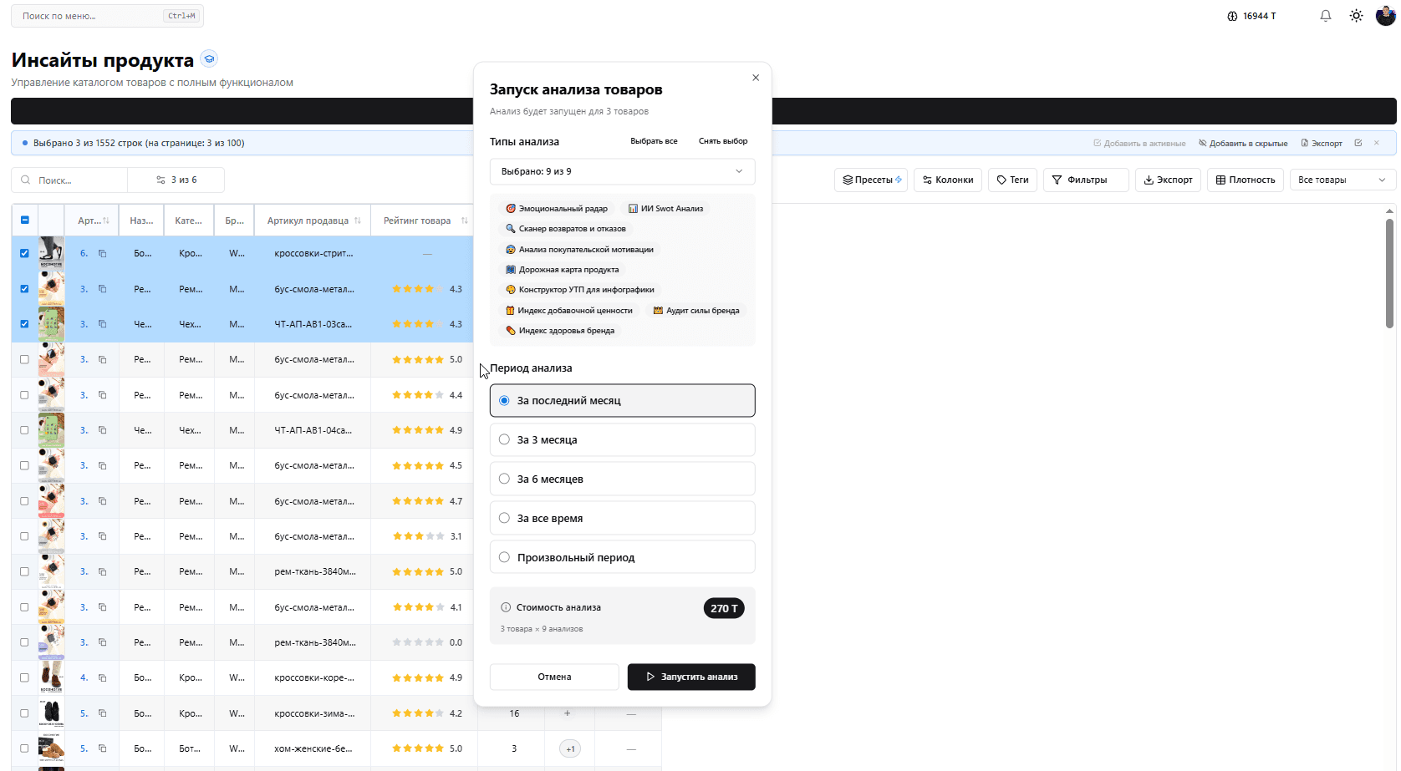Open the Колонки settings
The image size is (1401, 771).
tap(948, 180)
